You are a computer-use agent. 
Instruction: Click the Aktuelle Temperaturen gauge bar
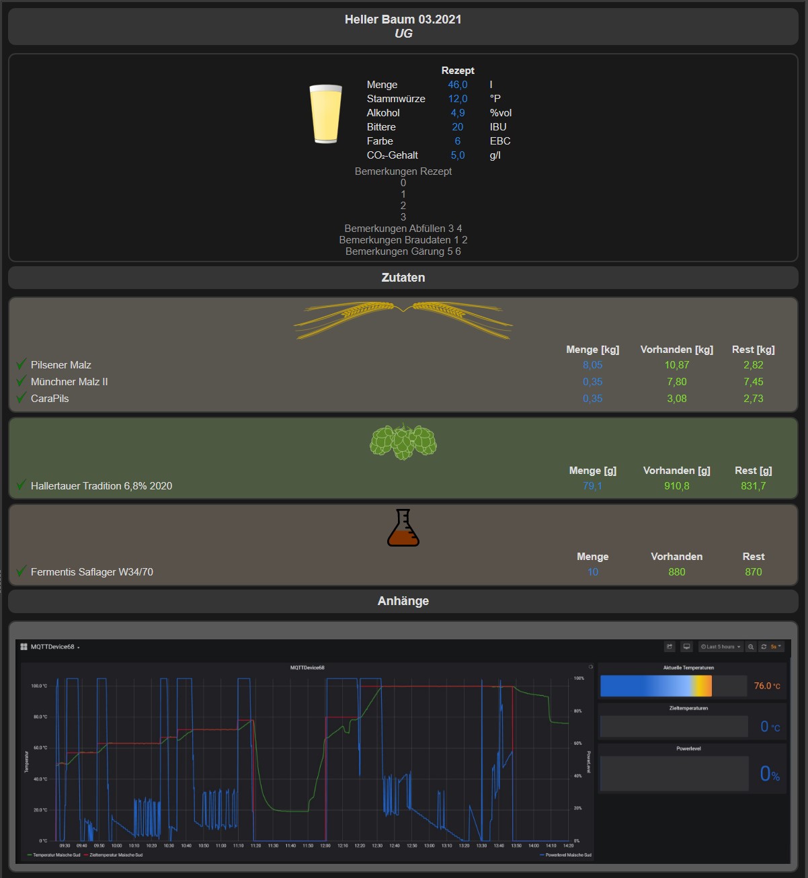point(655,686)
